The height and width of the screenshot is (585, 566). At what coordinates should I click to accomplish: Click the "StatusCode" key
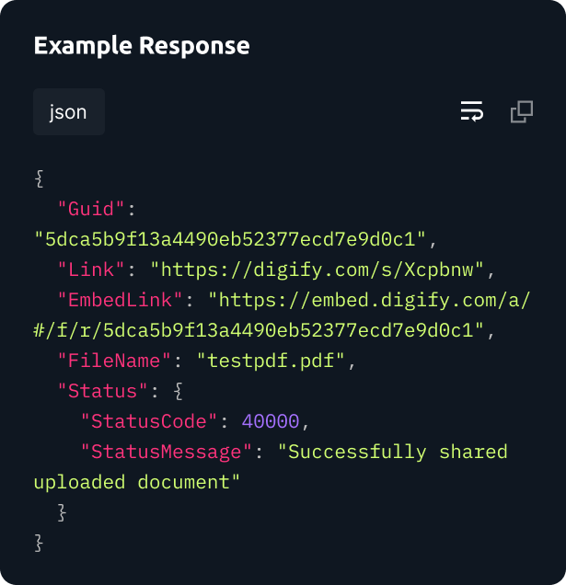[149, 421]
